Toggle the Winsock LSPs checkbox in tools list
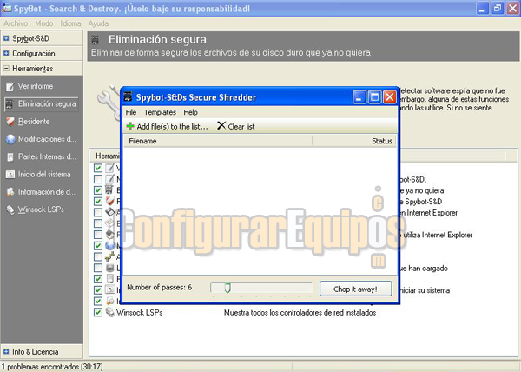 click(x=98, y=312)
